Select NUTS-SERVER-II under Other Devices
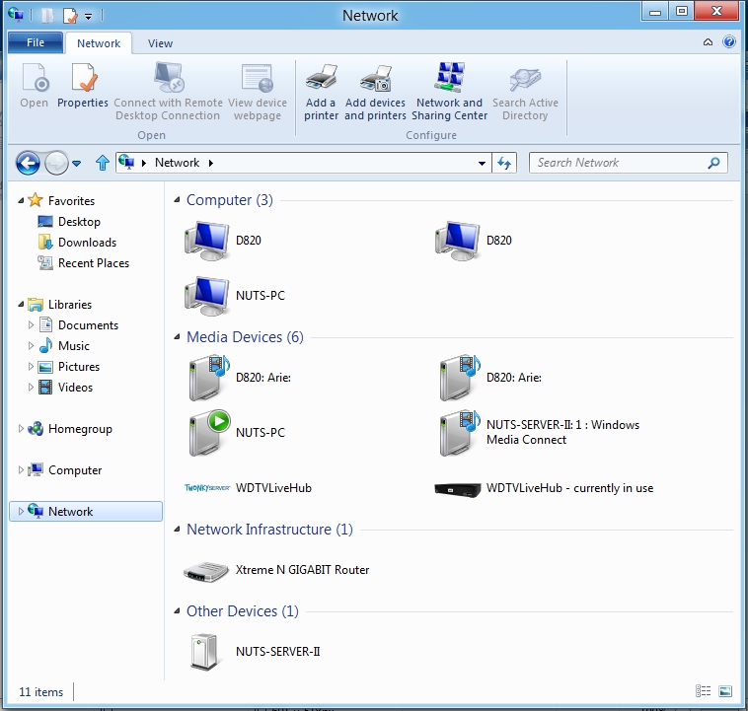 (x=253, y=652)
